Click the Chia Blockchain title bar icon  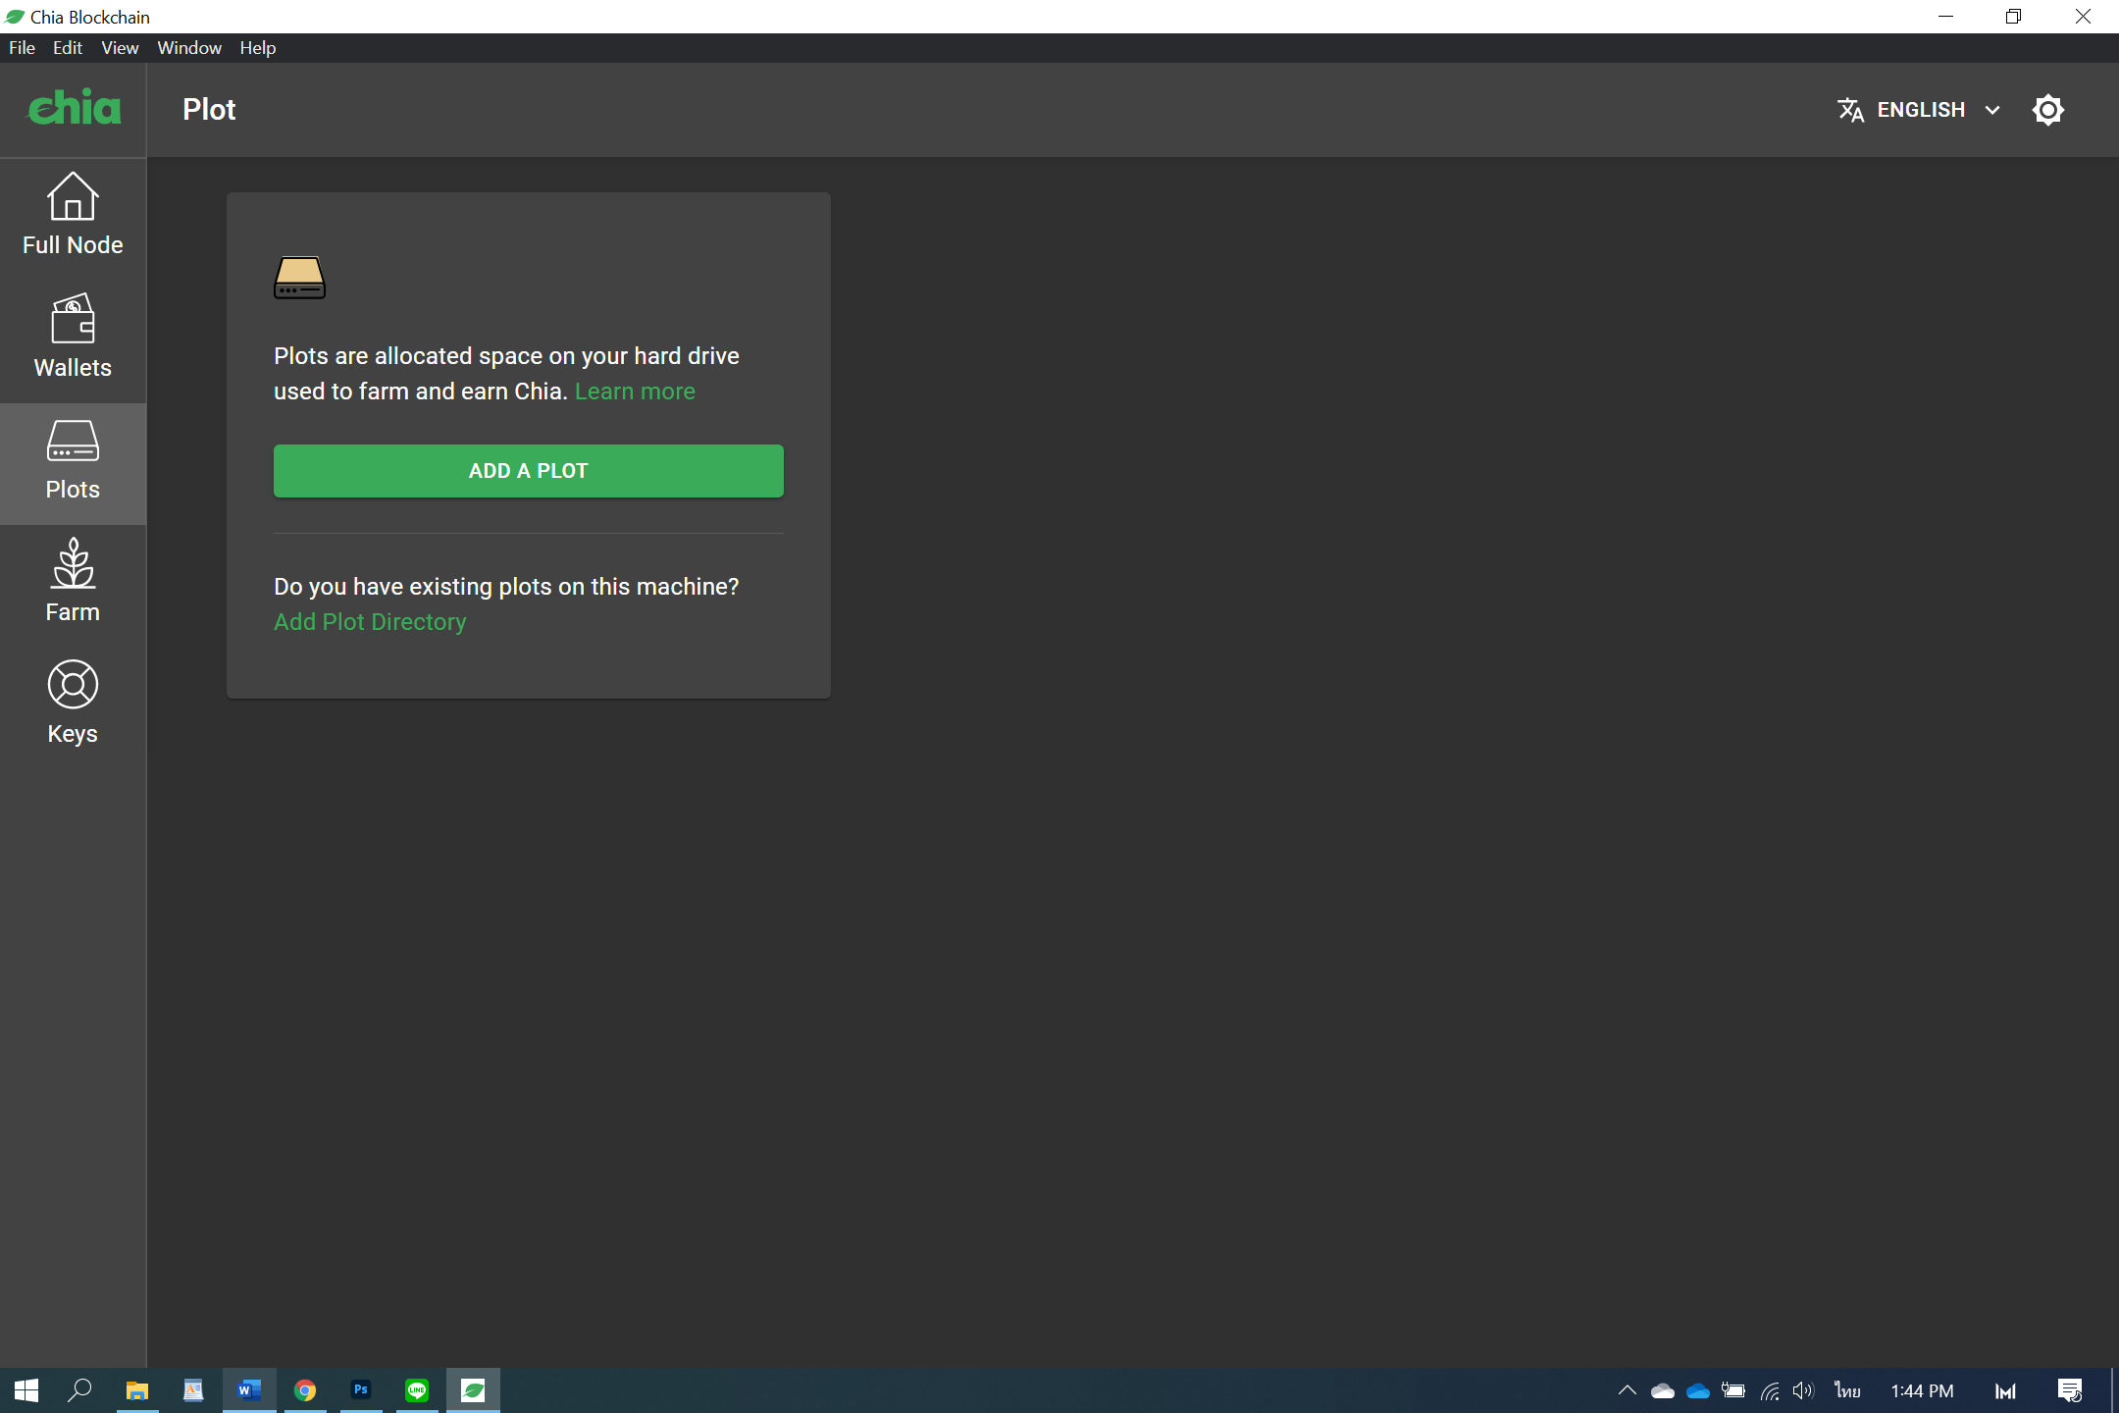pyautogui.click(x=15, y=17)
